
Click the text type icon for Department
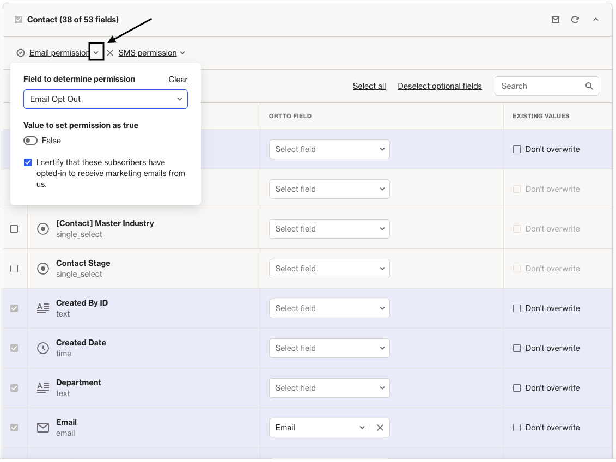pos(43,388)
